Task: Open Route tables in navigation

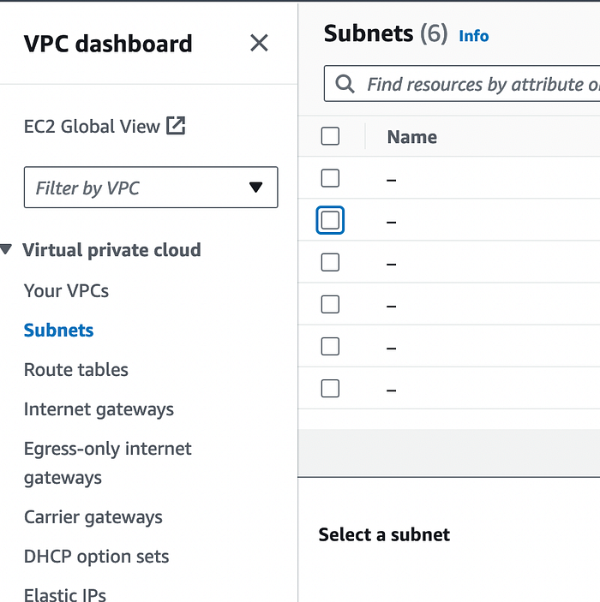Action: tap(76, 369)
